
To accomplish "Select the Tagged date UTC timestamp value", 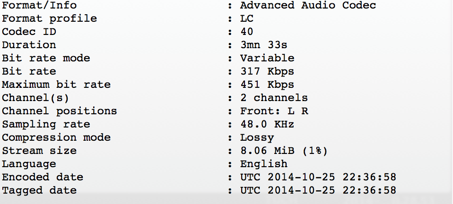I will click(318, 190).
